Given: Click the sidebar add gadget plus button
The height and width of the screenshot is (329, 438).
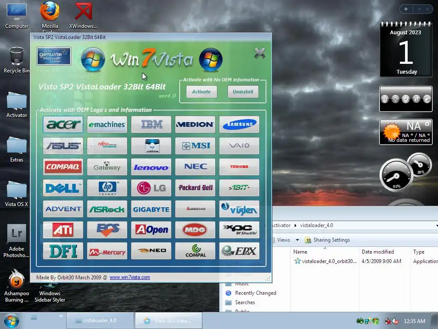Looking at the screenshot, I should [406, 9].
